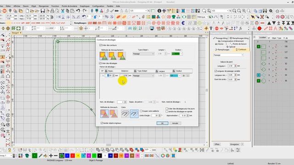The image size is (294, 165).
Task: Click the Enregistrer button in properties panel
Action: pos(234,144)
